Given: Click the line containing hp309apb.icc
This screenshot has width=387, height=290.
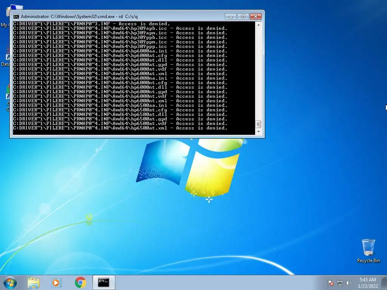Looking at the screenshot, I should click(x=120, y=28).
